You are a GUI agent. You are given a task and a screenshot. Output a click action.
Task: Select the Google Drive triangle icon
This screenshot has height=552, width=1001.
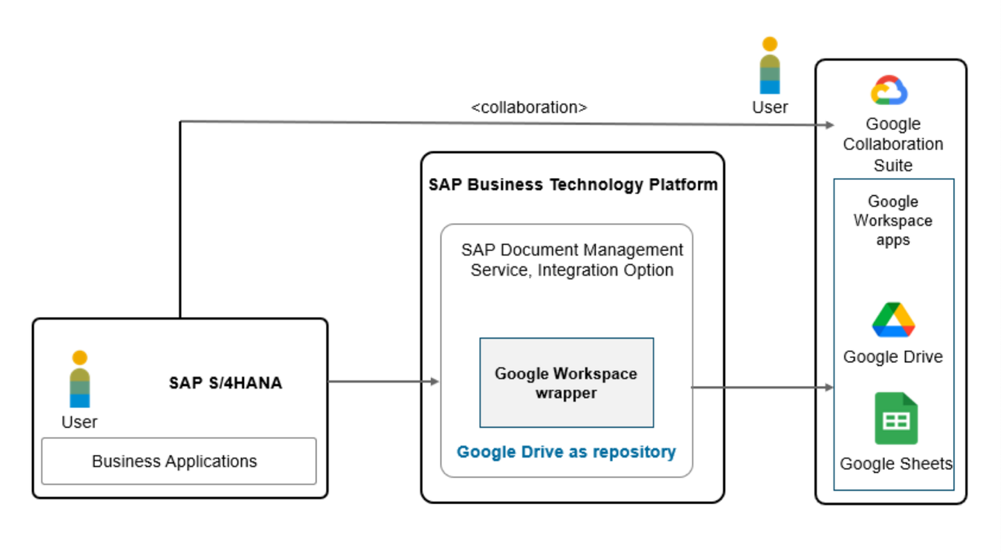[893, 320]
